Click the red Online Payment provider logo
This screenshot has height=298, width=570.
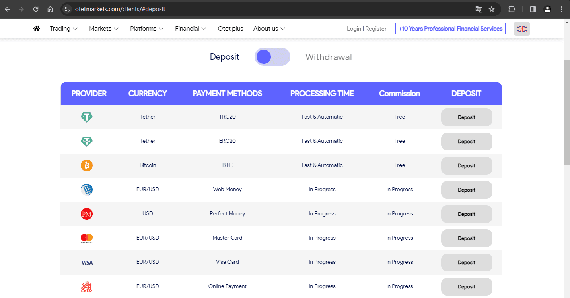[x=87, y=286]
